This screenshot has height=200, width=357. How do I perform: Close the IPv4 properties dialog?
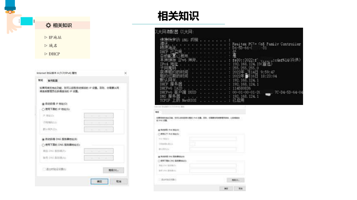pyautogui.click(x=125, y=73)
